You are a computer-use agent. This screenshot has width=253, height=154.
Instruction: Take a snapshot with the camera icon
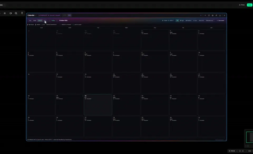[x=212, y=15]
